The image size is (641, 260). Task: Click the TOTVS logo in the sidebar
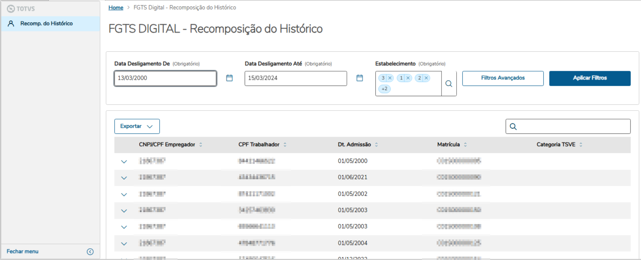point(21,9)
